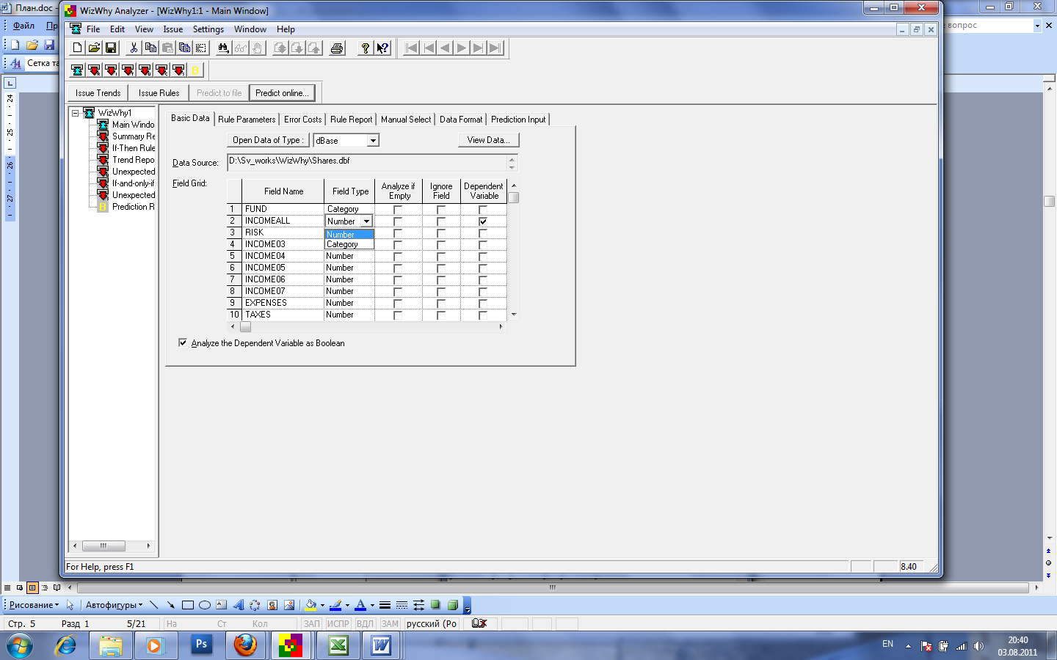Click the Select All dashed-rectangle toolbar icon

point(201,48)
